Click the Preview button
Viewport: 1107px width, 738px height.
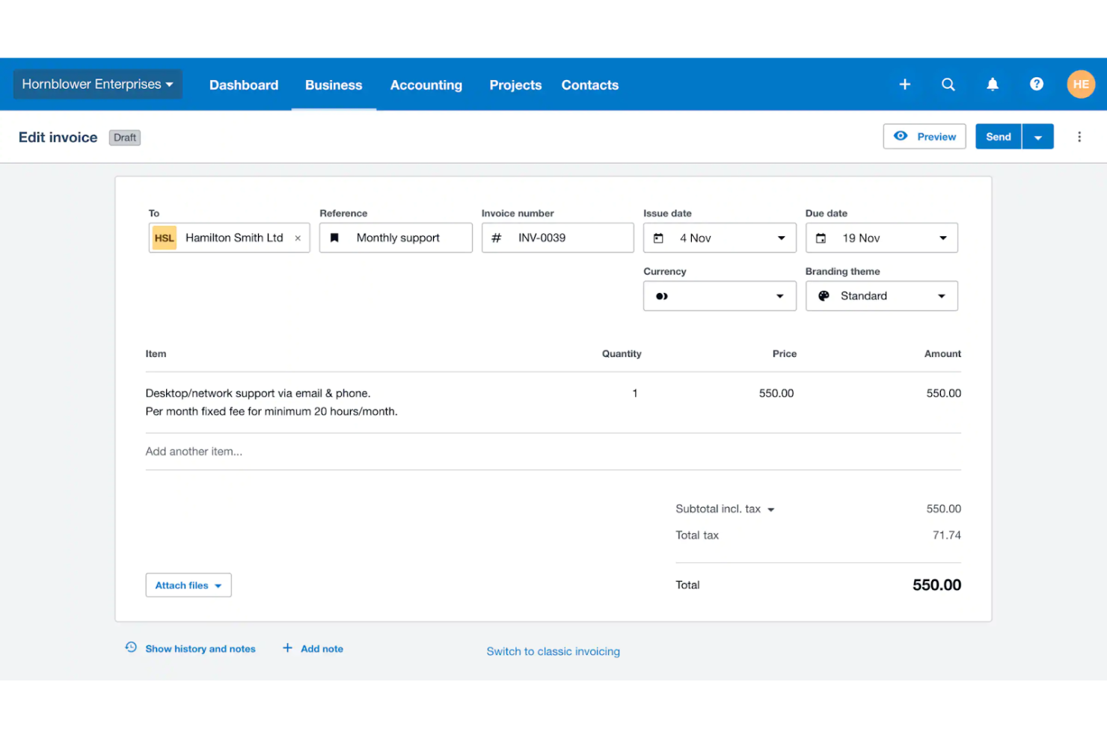pos(924,136)
